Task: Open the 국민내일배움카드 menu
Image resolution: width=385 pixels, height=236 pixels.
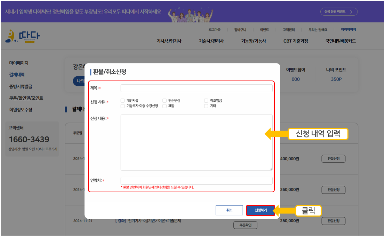Action: [340, 41]
